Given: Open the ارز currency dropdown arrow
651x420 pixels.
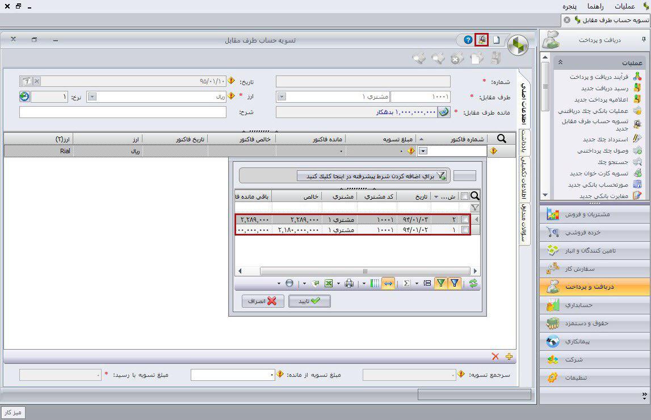Looking at the screenshot, I should (x=92, y=96).
